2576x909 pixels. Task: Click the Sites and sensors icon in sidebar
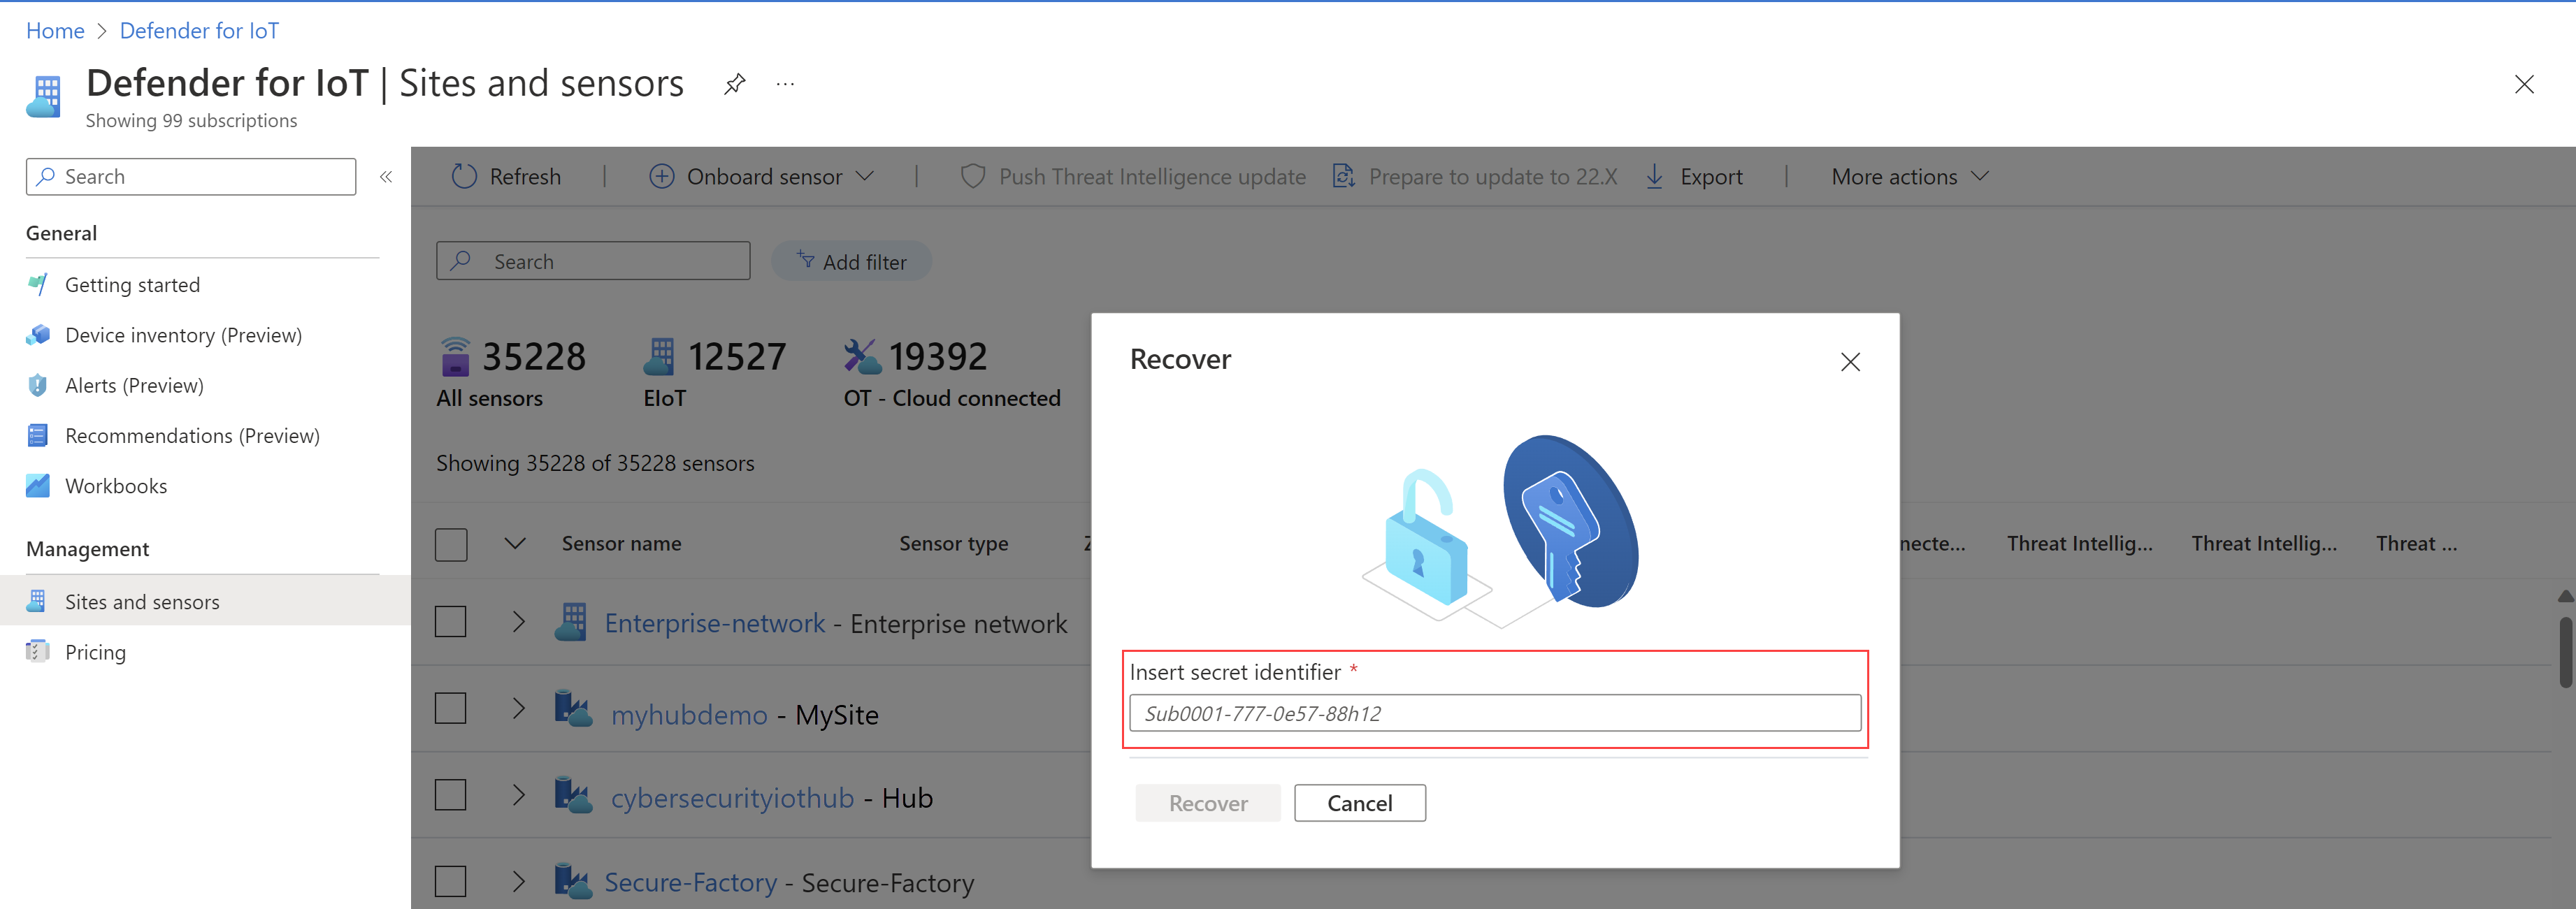(36, 601)
